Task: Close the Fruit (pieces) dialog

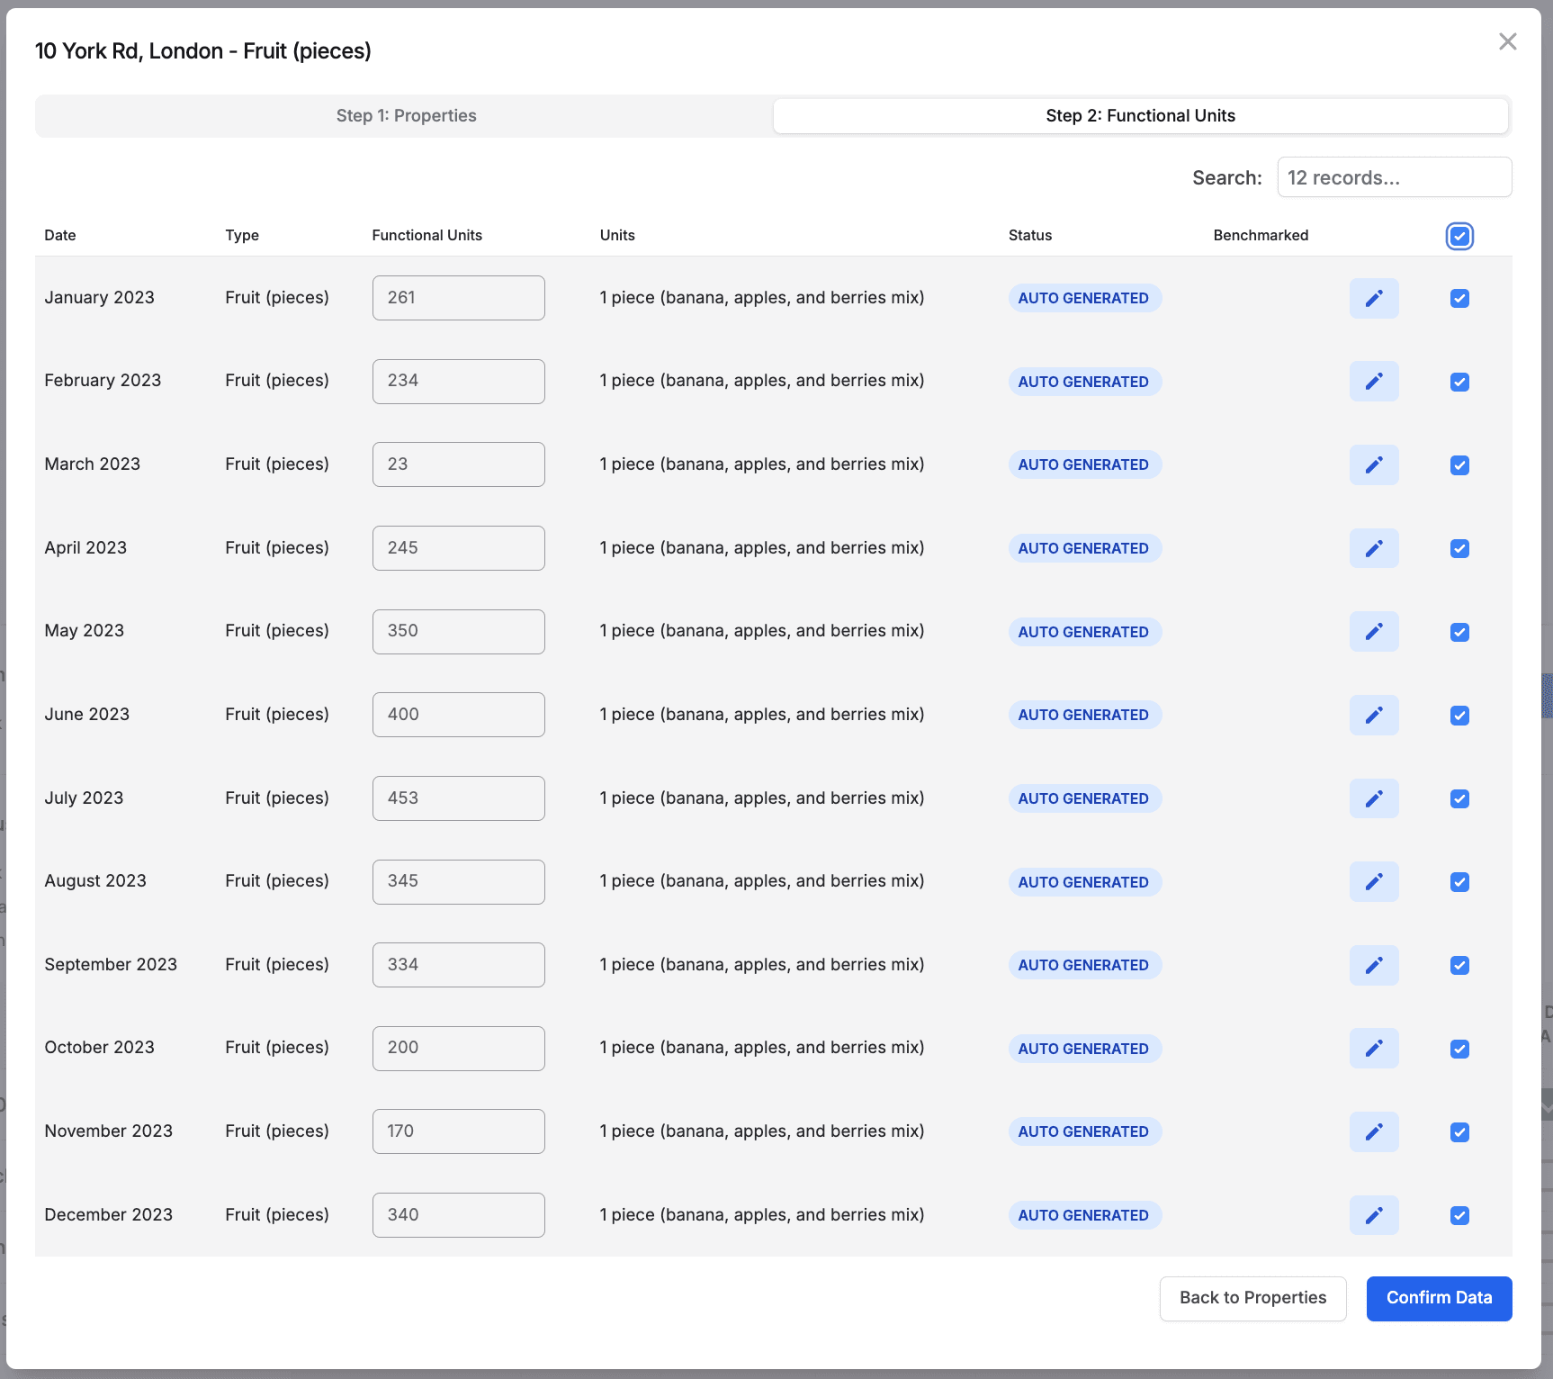Action: pos(1507,41)
